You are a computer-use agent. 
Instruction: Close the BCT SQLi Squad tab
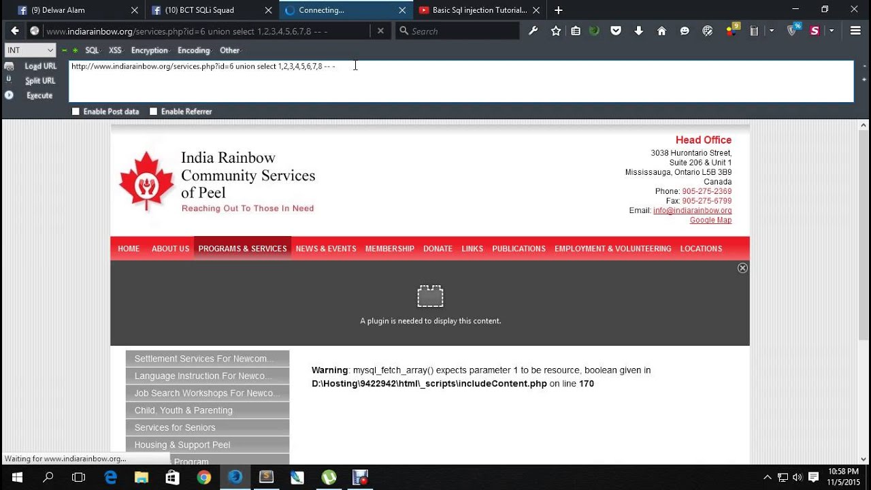click(268, 10)
